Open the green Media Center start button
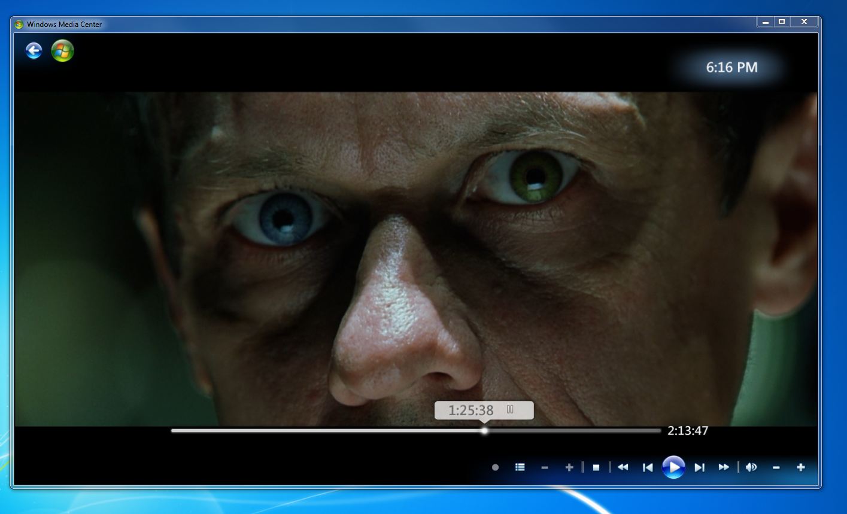The height and width of the screenshot is (514, 847). (x=62, y=51)
